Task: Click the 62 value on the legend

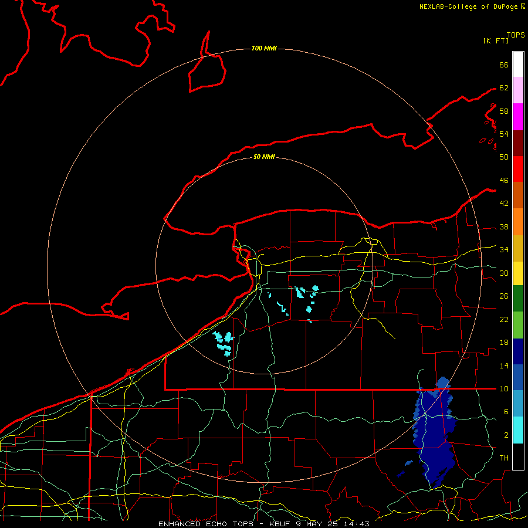Action: [504, 88]
